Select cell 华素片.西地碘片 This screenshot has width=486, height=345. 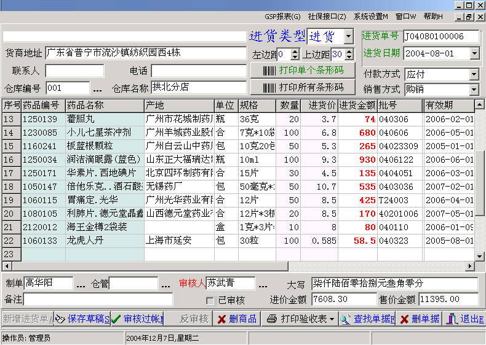point(105,173)
